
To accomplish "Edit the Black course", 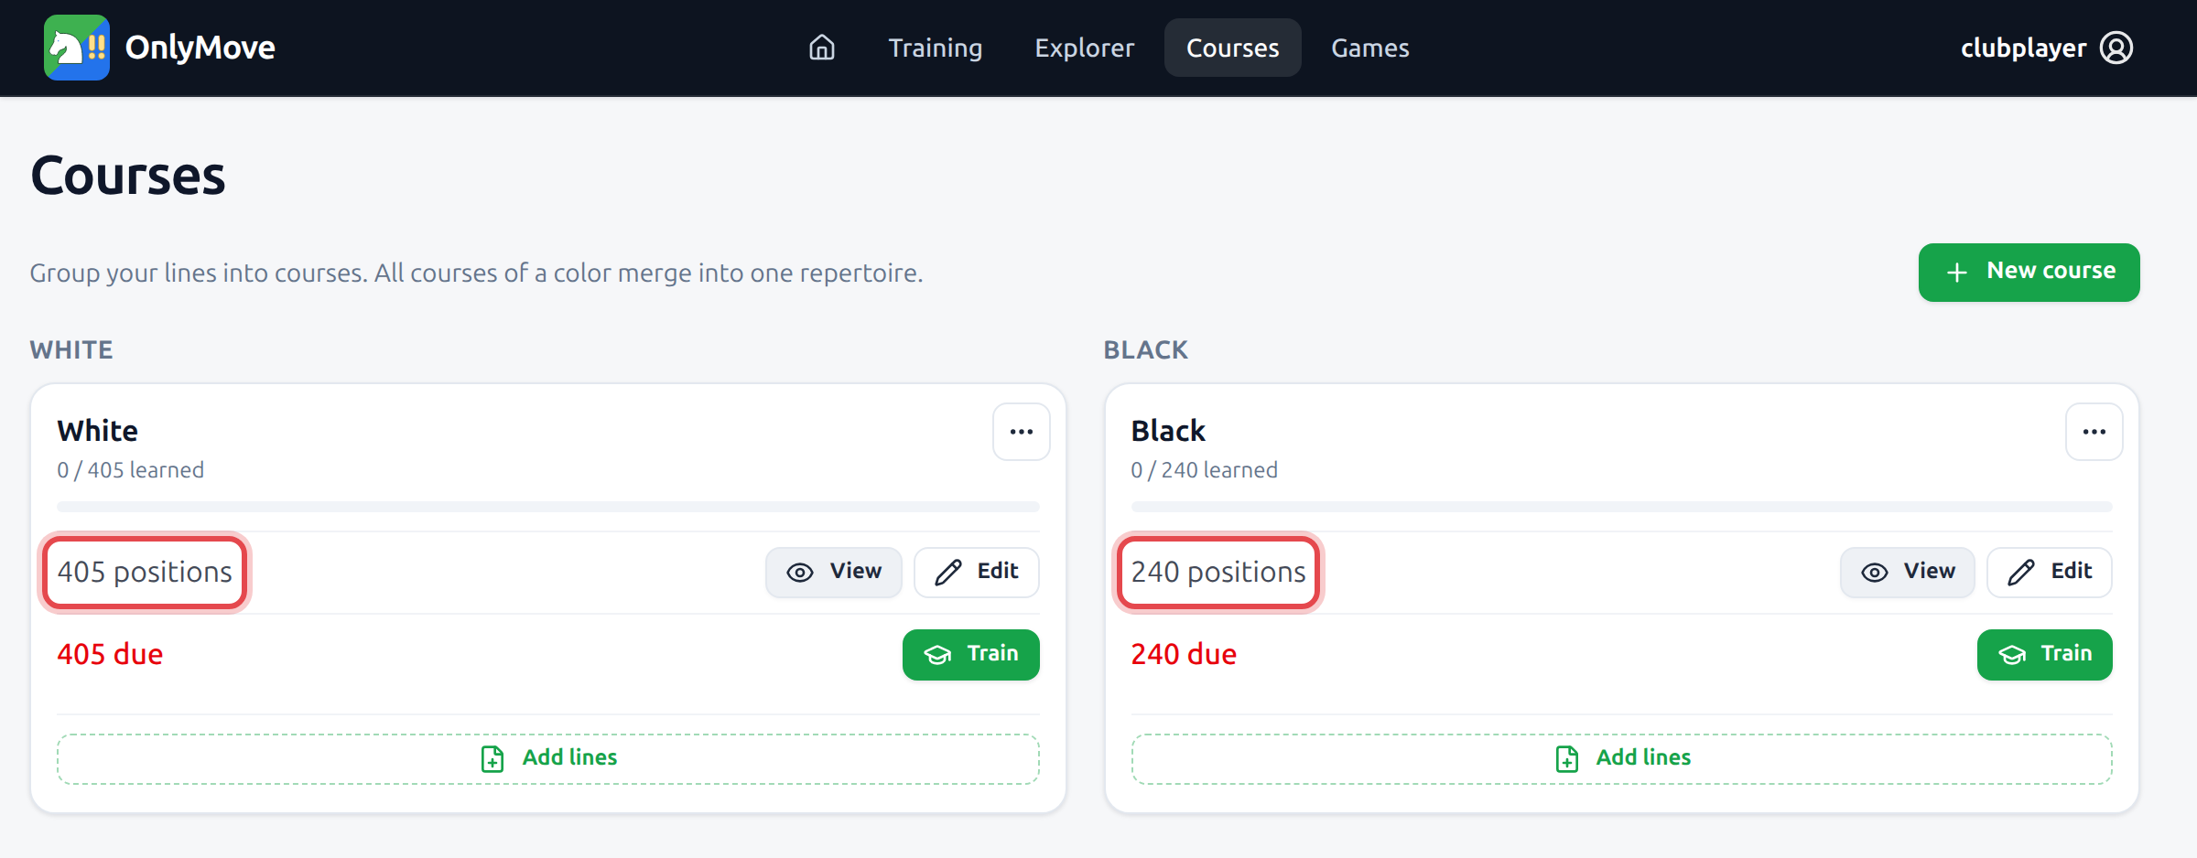I will (2050, 572).
